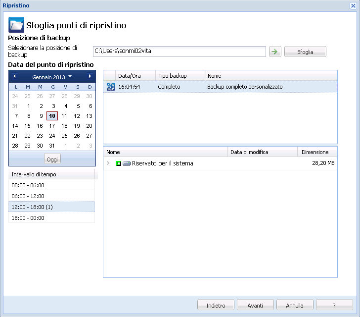Select day 10 in the calendar

tap(52, 116)
